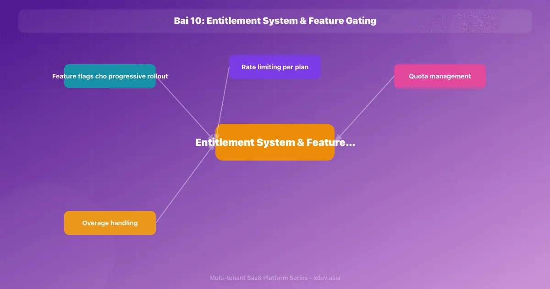The height and width of the screenshot is (289, 550).
Task: Click the footer text 'Multi-tenant SaaS Platform Series – xdev.asia'
Action: click(x=275, y=278)
